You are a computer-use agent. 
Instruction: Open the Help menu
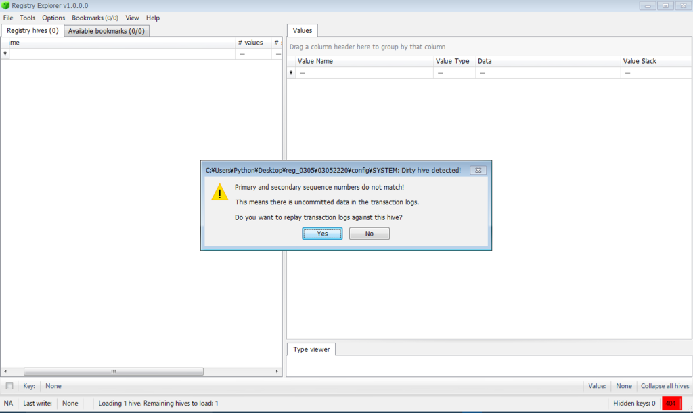click(153, 18)
